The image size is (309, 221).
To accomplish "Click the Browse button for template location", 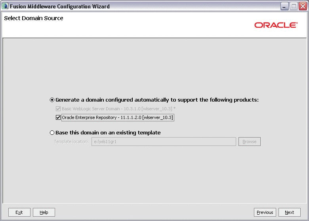I will coord(250,142).
